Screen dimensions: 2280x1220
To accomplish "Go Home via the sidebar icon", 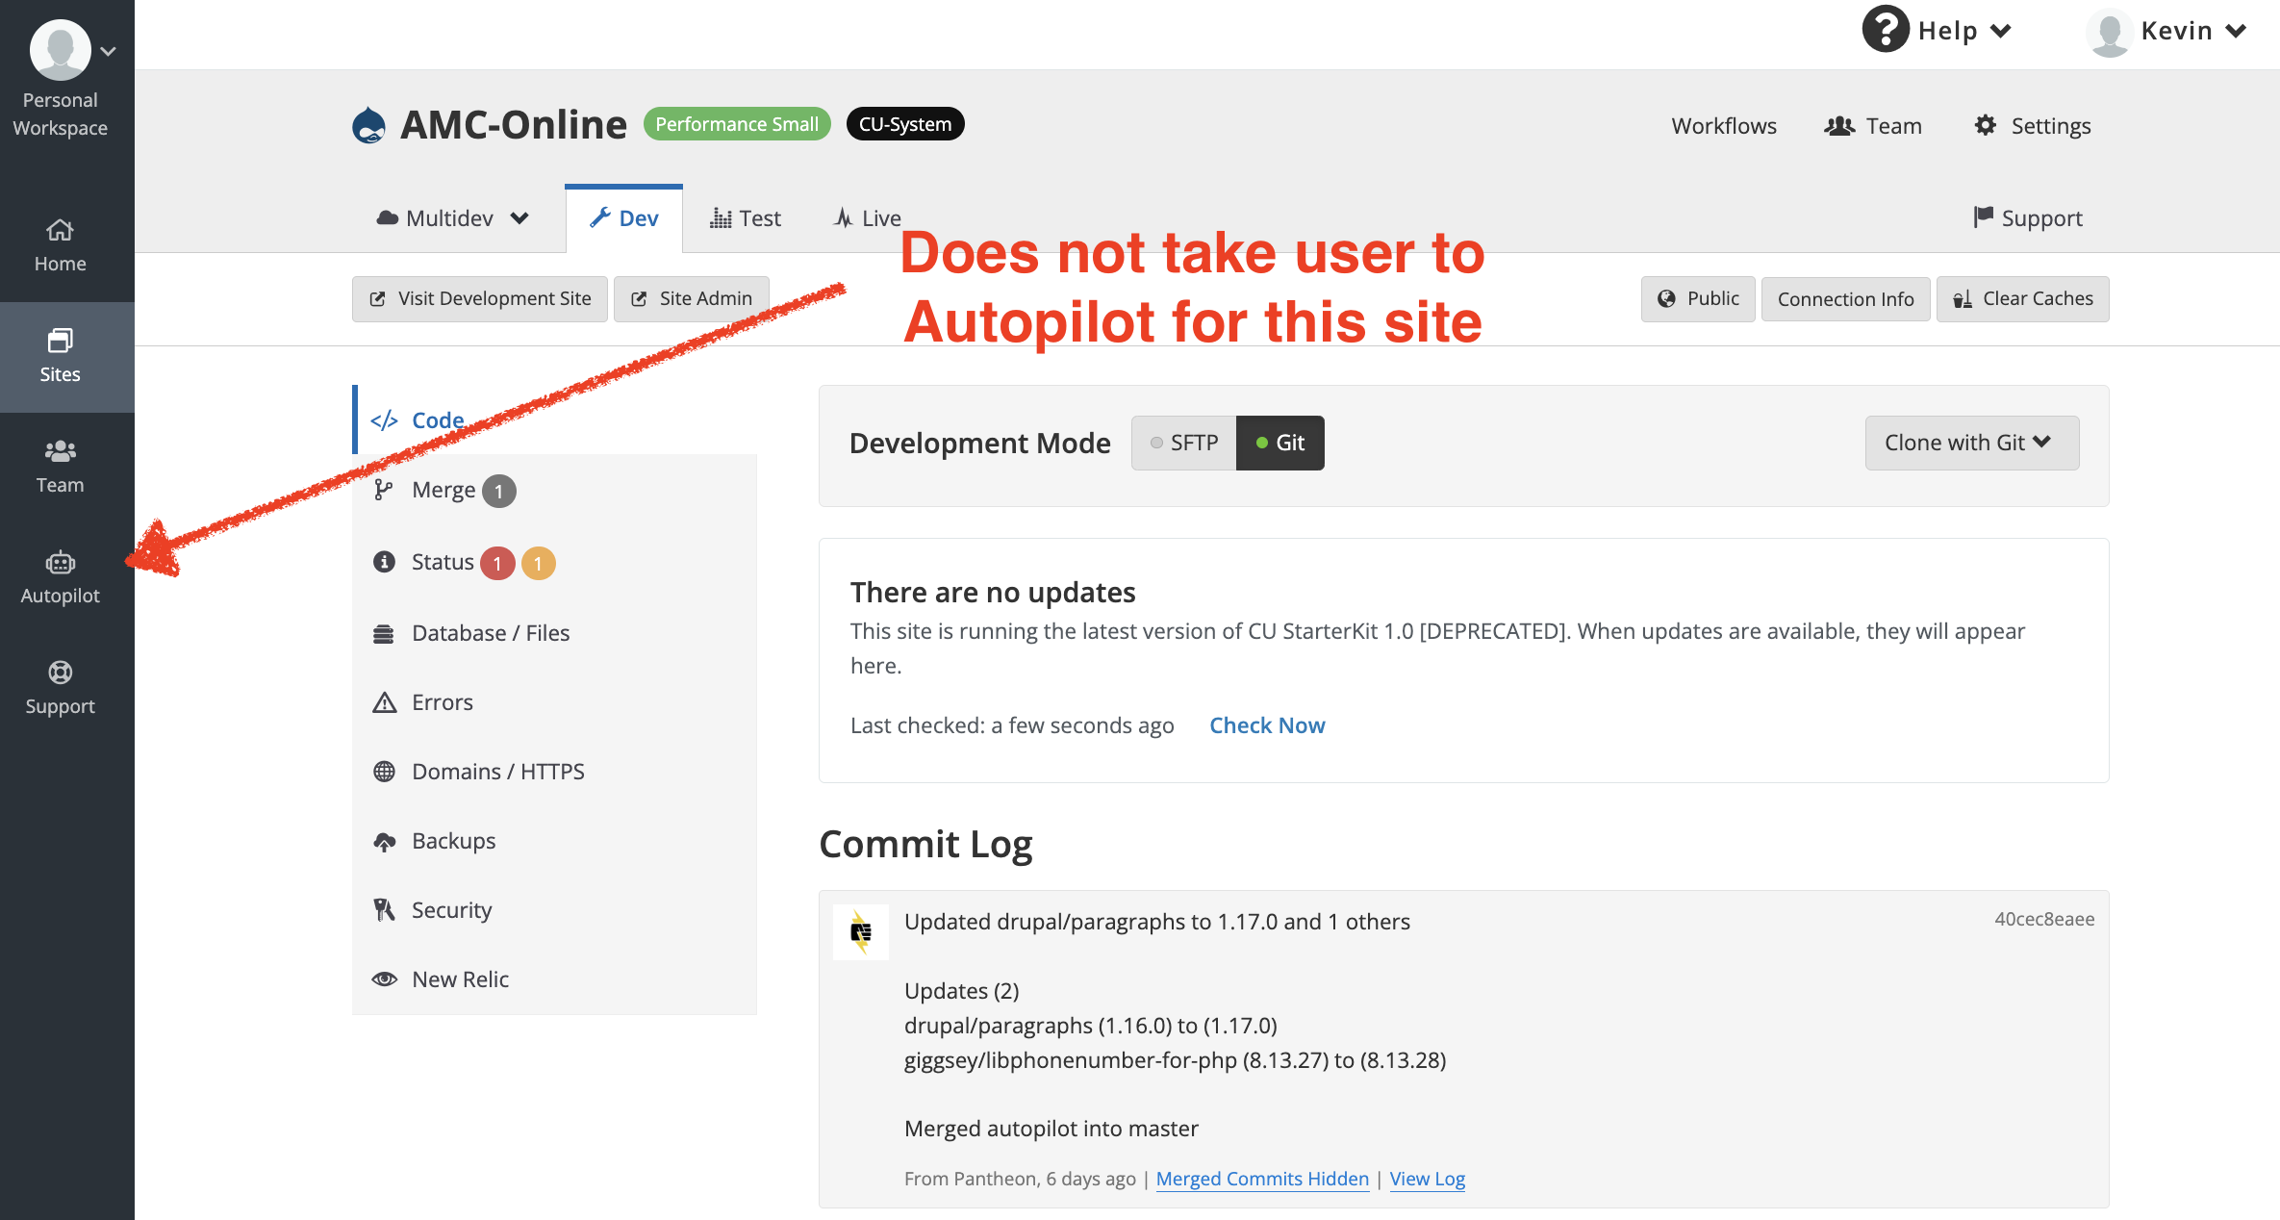I will [x=60, y=243].
